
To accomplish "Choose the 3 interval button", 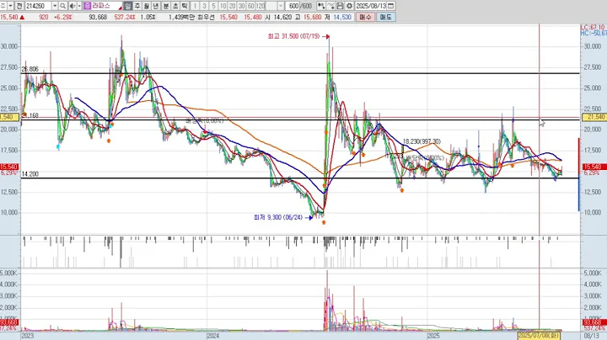I will 204,6.
